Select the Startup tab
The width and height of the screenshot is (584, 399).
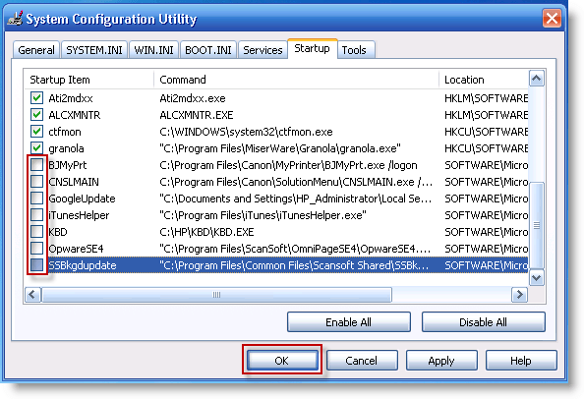coord(312,49)
